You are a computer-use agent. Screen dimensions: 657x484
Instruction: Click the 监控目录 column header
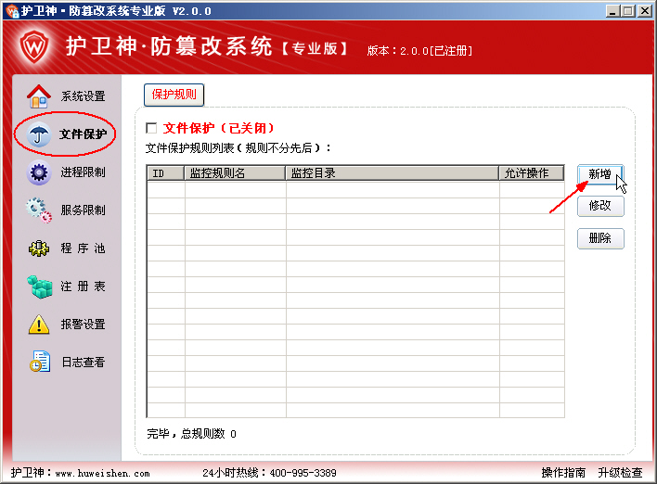[x=392, y=172]
